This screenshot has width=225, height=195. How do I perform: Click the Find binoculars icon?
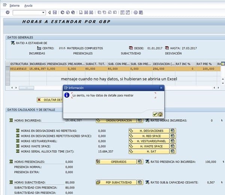pyautogui.click(x=86, y=12)
